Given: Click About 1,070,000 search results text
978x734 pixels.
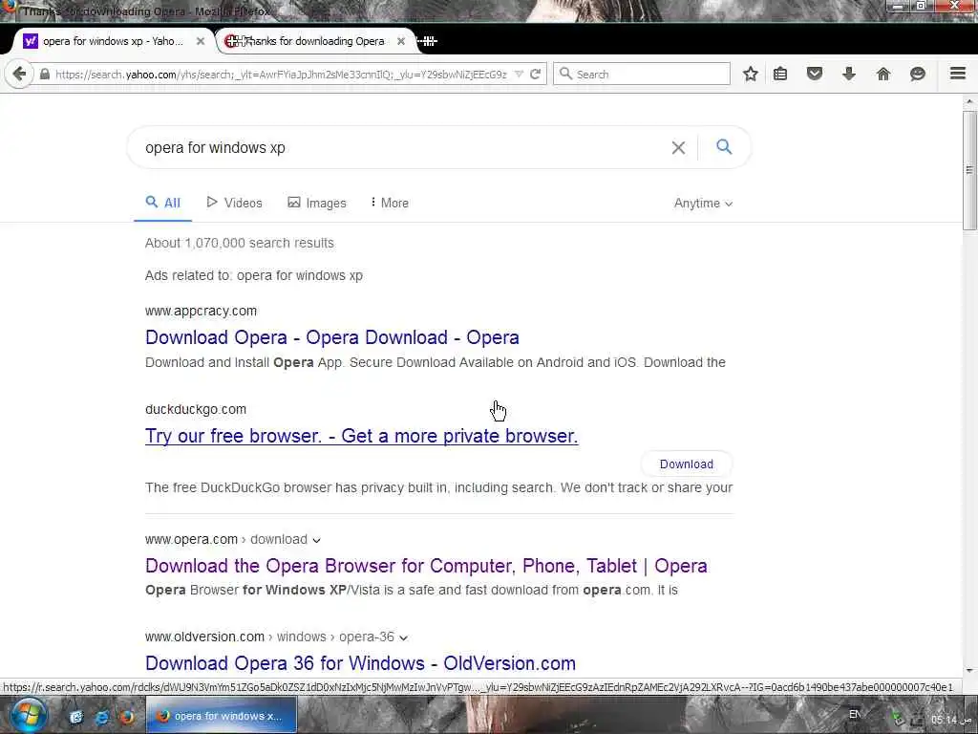Looking at the screenshot, I should coord(240,243).
